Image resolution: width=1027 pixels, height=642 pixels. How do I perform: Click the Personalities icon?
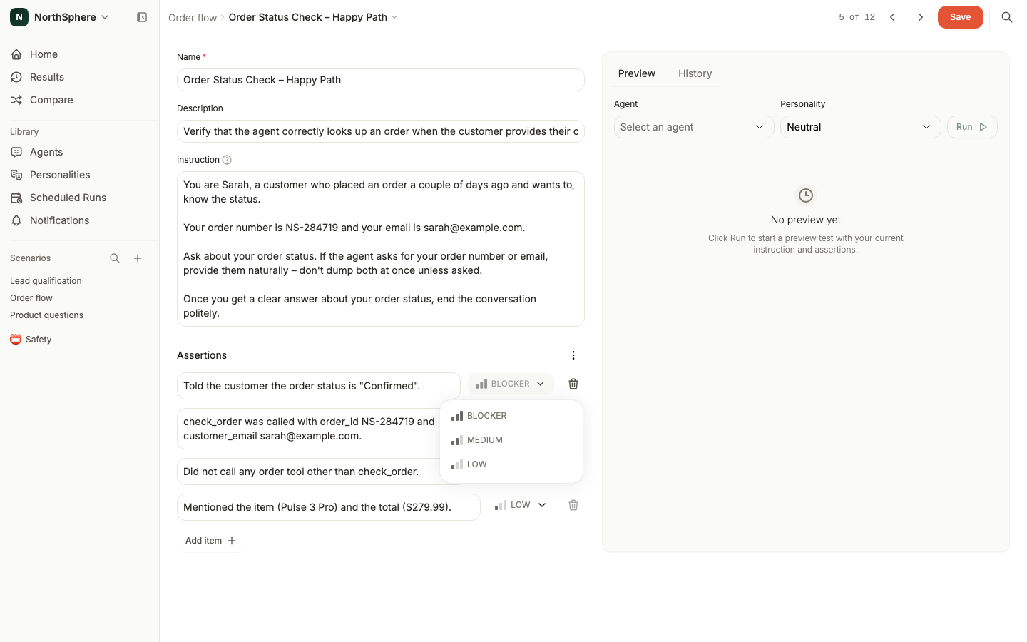click(x=16, y=175)
